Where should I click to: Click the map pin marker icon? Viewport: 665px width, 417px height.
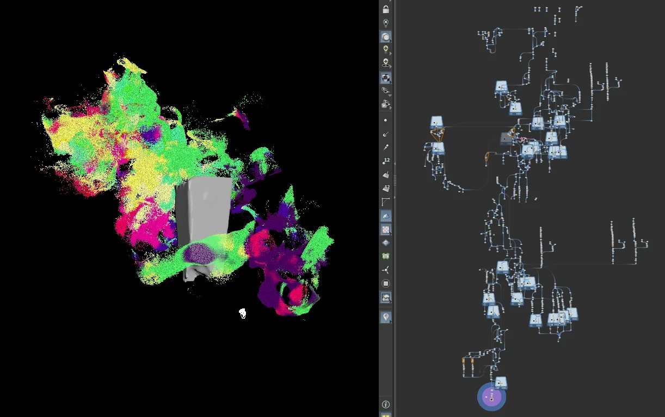(x=386, y=317)
